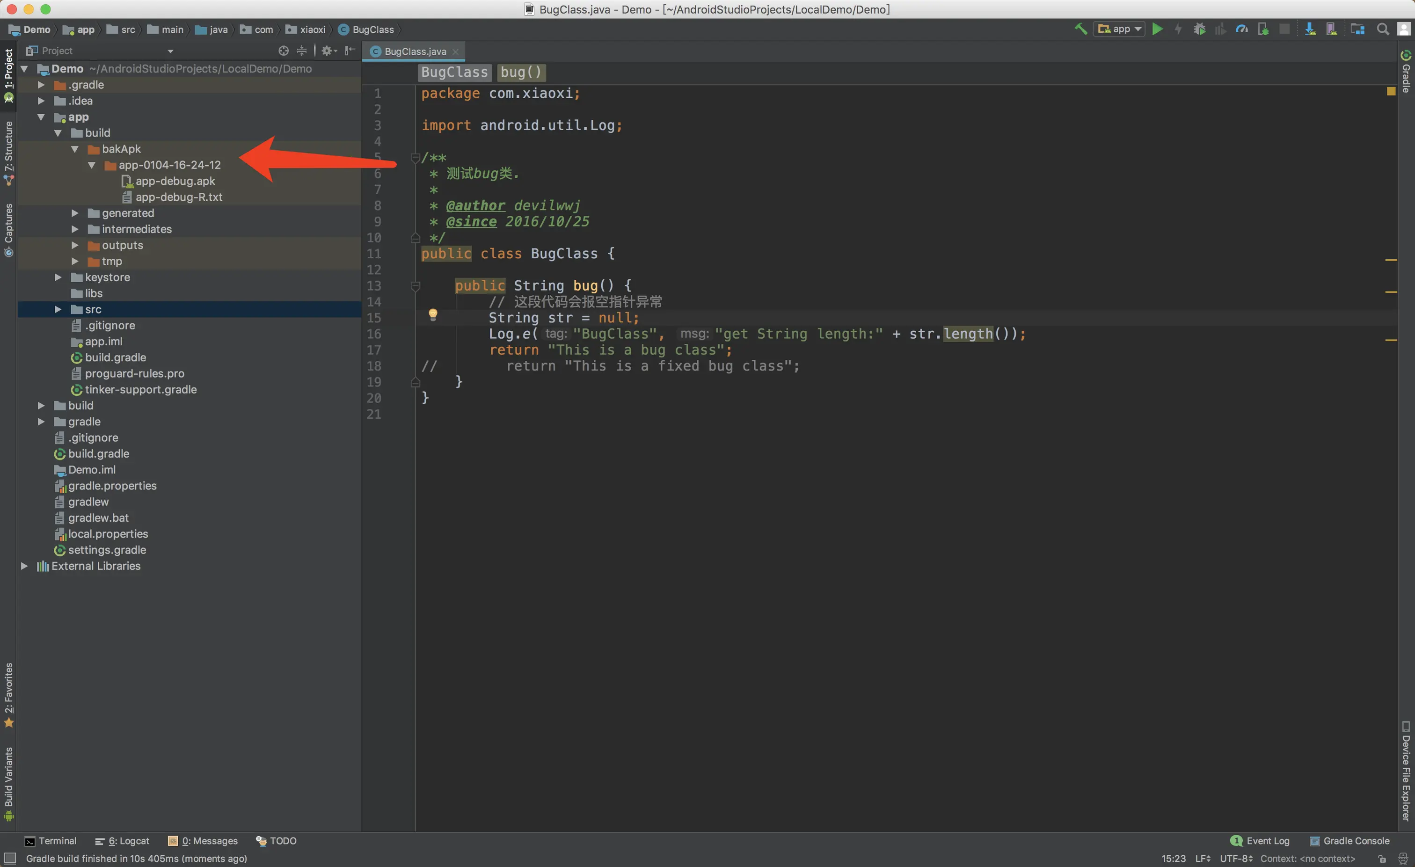Close the BugClass.java tab

pyautogui.click(x=455, y=51)
